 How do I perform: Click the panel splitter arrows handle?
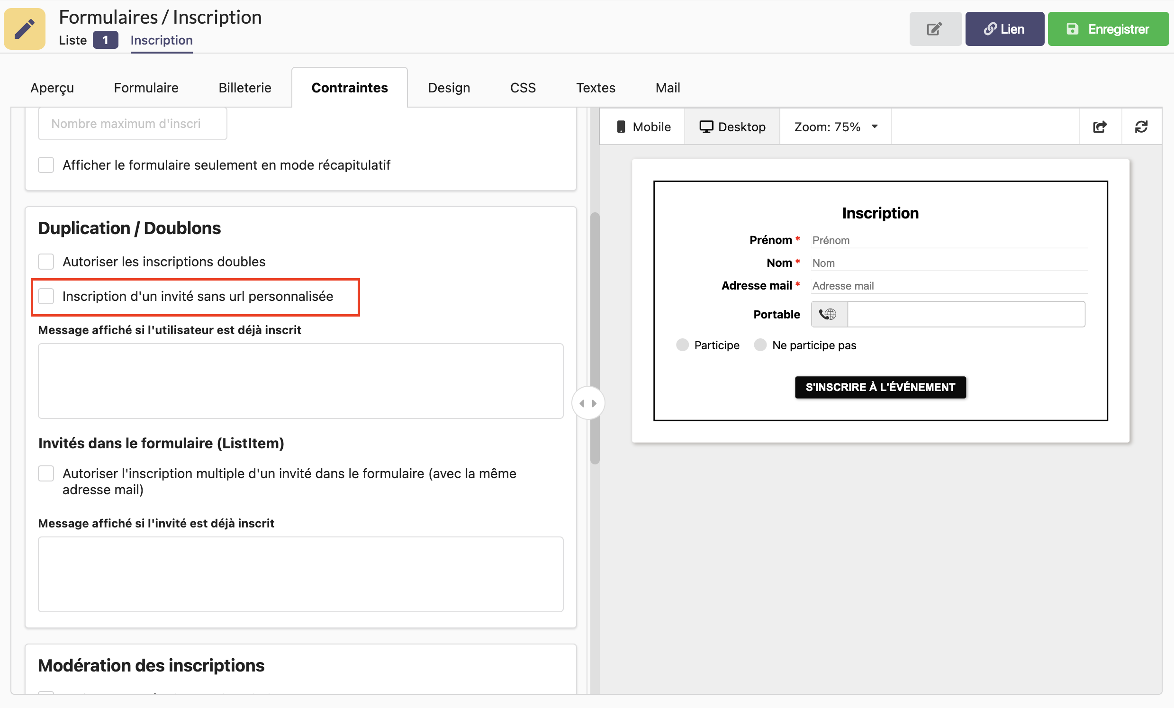[x=587, y=404]
